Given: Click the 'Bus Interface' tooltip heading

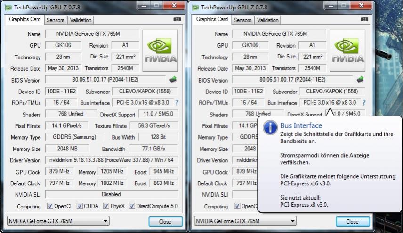Looking at the screenshot, I should (x=301, y=125).
